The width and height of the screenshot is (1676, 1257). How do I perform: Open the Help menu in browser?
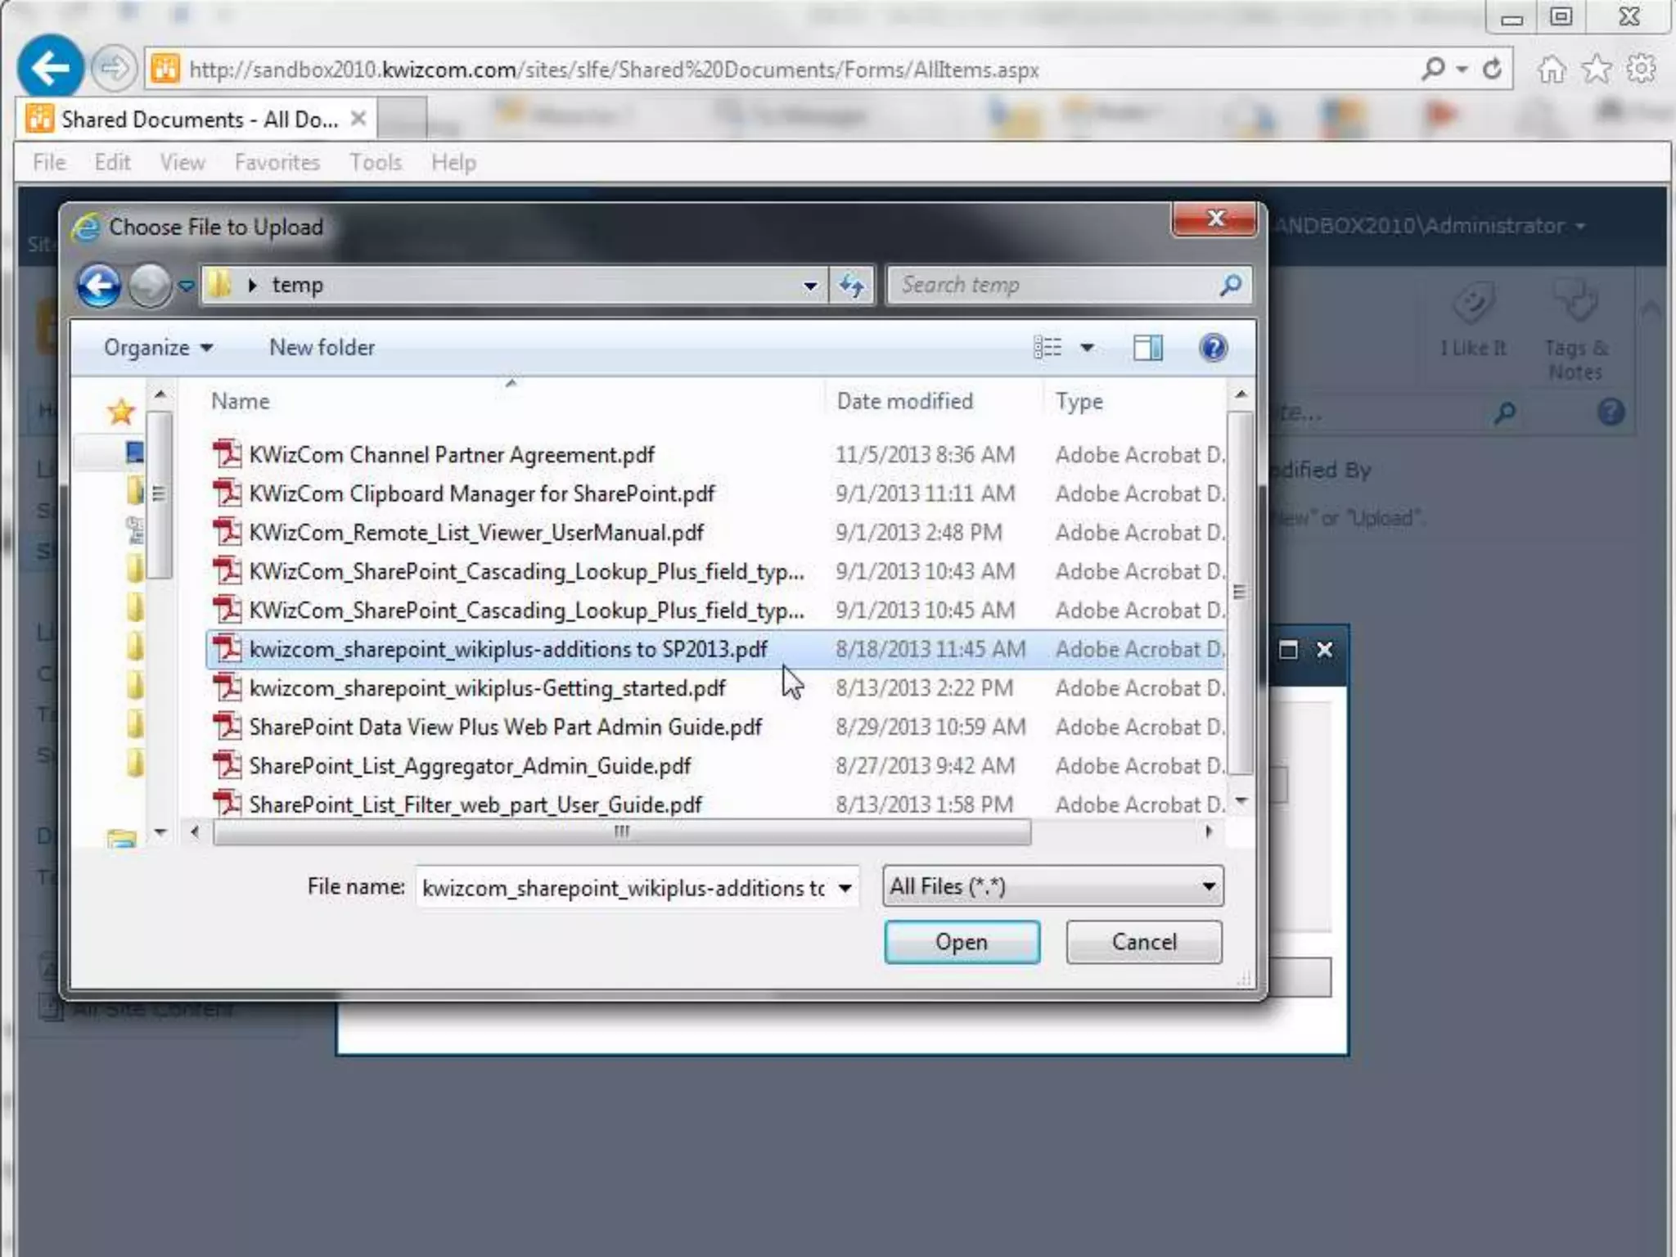[x=453, y=162]
